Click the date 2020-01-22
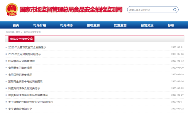The width and height of the screenshot is (188, 115). pos(177,109)
